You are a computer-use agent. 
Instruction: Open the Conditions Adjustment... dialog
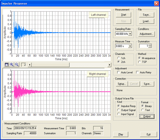146,34
